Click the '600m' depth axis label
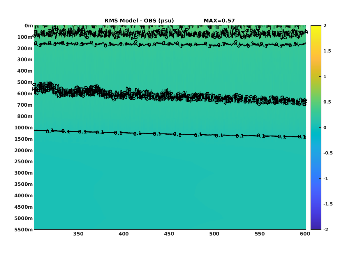Image resolution: width=340 pixels, height=255 pixels. (x=25, y=94)
